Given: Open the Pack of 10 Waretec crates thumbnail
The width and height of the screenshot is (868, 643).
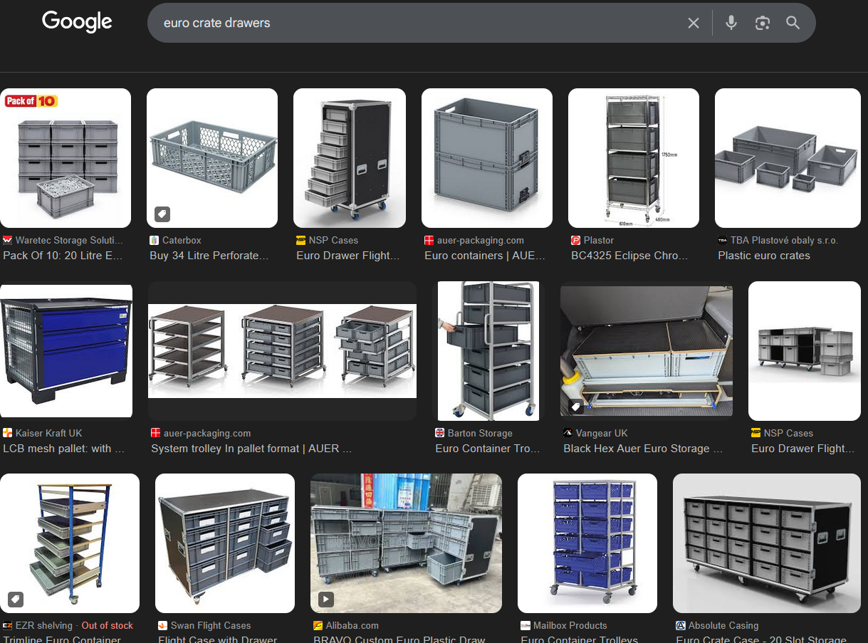Looking at the screenshot, I should click(66, 158).
